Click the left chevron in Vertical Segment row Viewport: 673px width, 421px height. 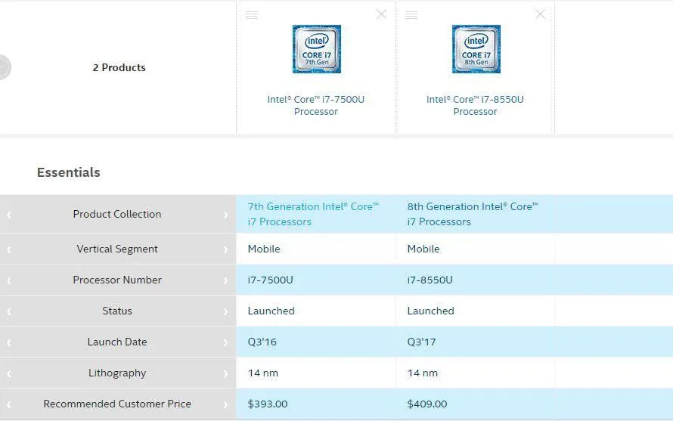tap(9, 249)
